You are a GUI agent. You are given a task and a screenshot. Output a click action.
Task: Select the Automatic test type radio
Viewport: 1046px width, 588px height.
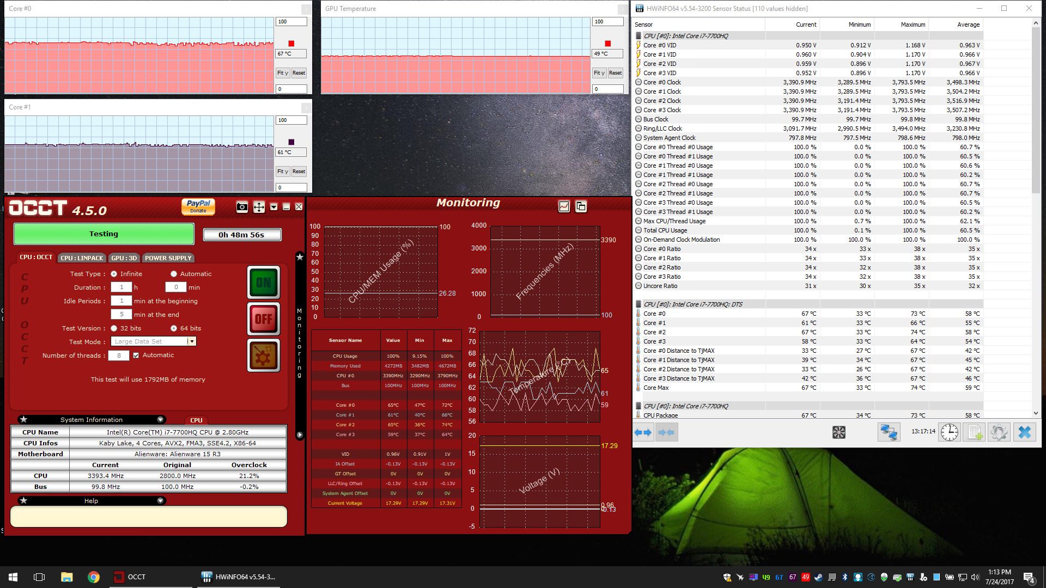[x=174, y=274]
